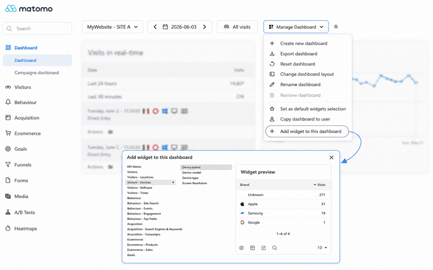Select the Device brand widget
This screenshot has height=270, width=433.
206,167
